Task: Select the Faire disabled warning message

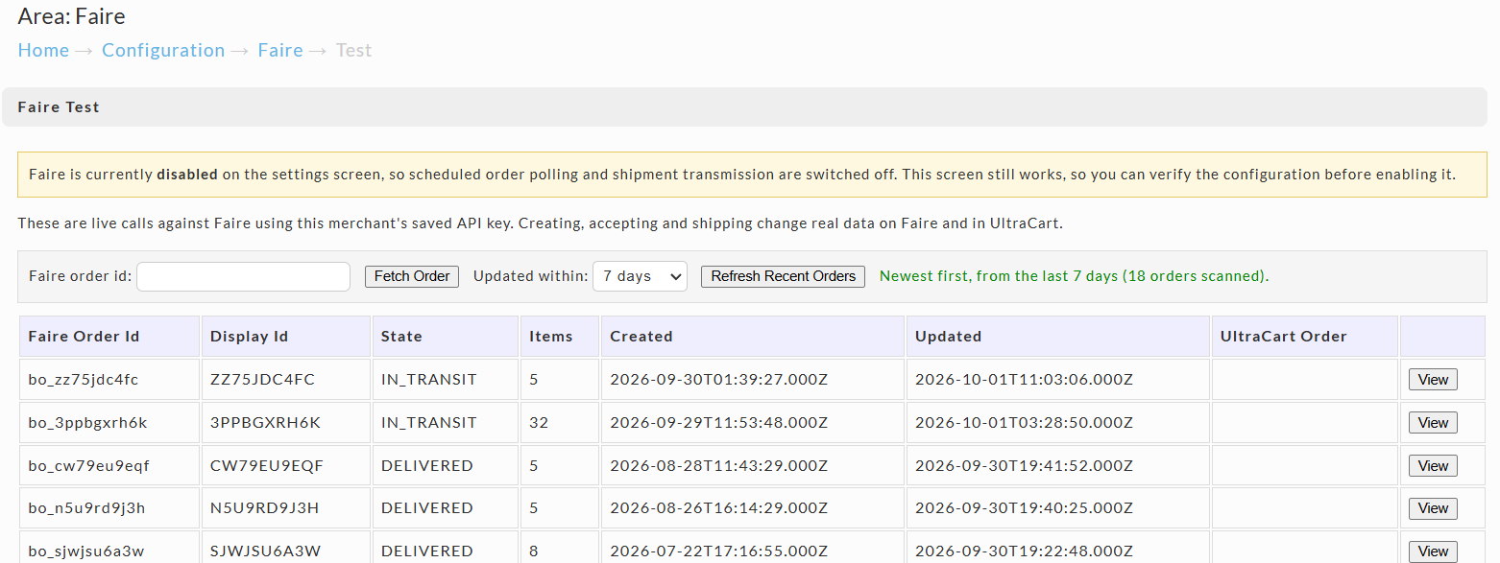Action: (752, 175)
